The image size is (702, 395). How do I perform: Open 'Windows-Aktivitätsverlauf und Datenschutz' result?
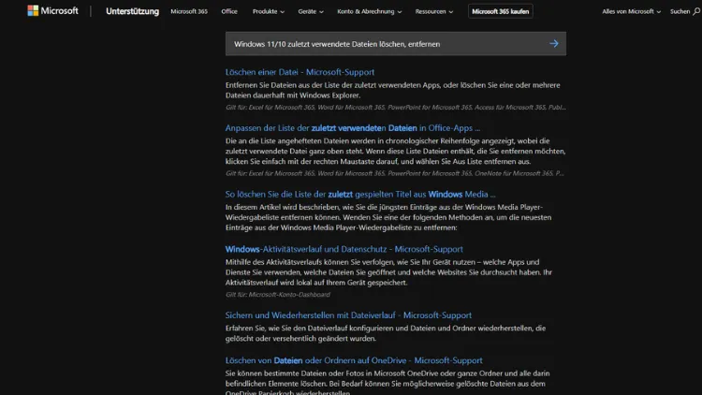[x=344, y=249]
